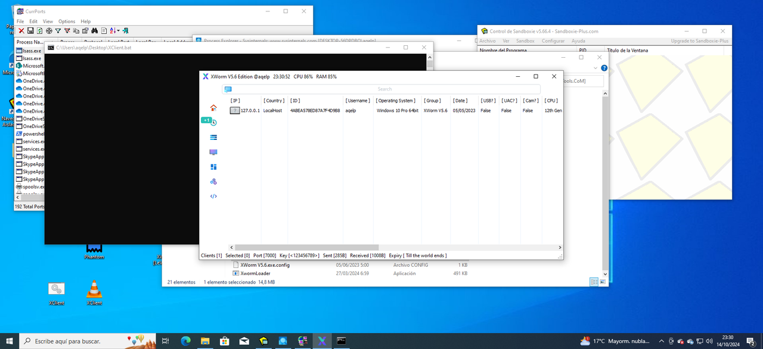Viewport: 763px width, 349px height.
Task: Open the File menu in CurrPorts
Action: 20,21
